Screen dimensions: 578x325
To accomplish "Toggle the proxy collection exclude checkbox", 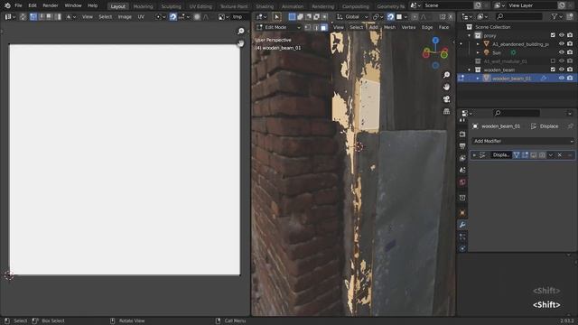I will pos(553,35).
